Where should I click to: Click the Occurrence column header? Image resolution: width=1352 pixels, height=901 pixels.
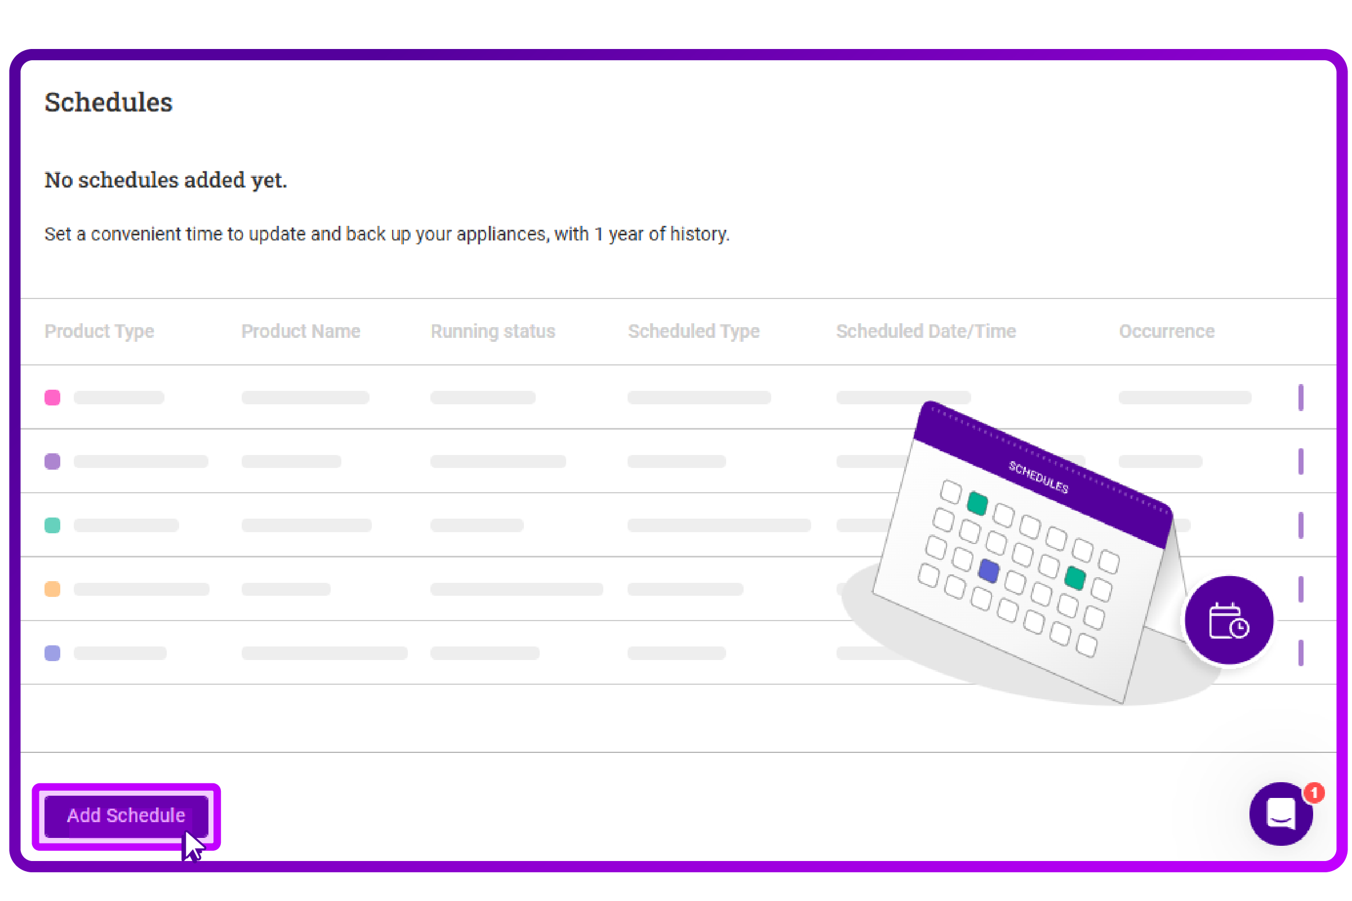tap(1166, 331)
